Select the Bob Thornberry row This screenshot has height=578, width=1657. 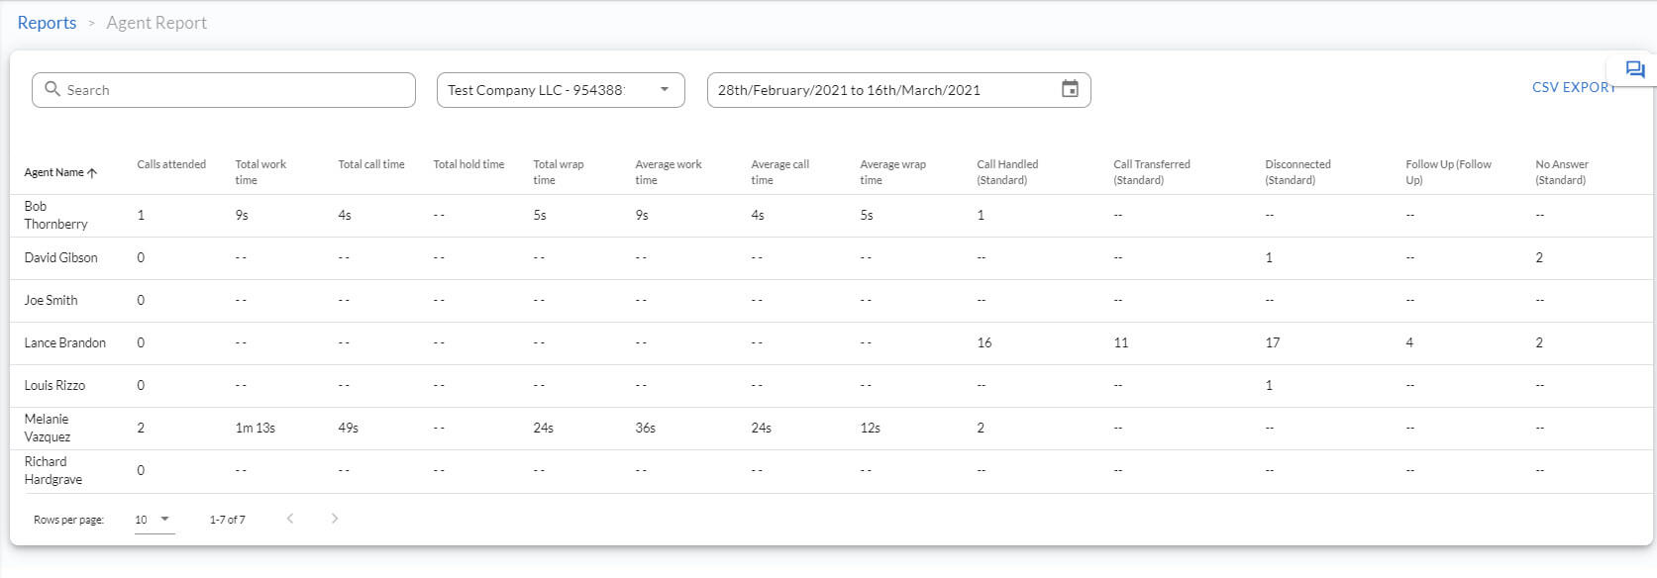830,216
